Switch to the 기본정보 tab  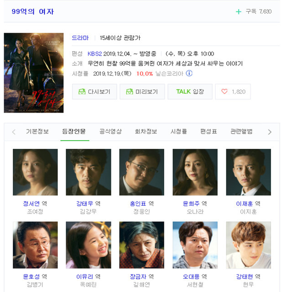[x=37, y=132]
